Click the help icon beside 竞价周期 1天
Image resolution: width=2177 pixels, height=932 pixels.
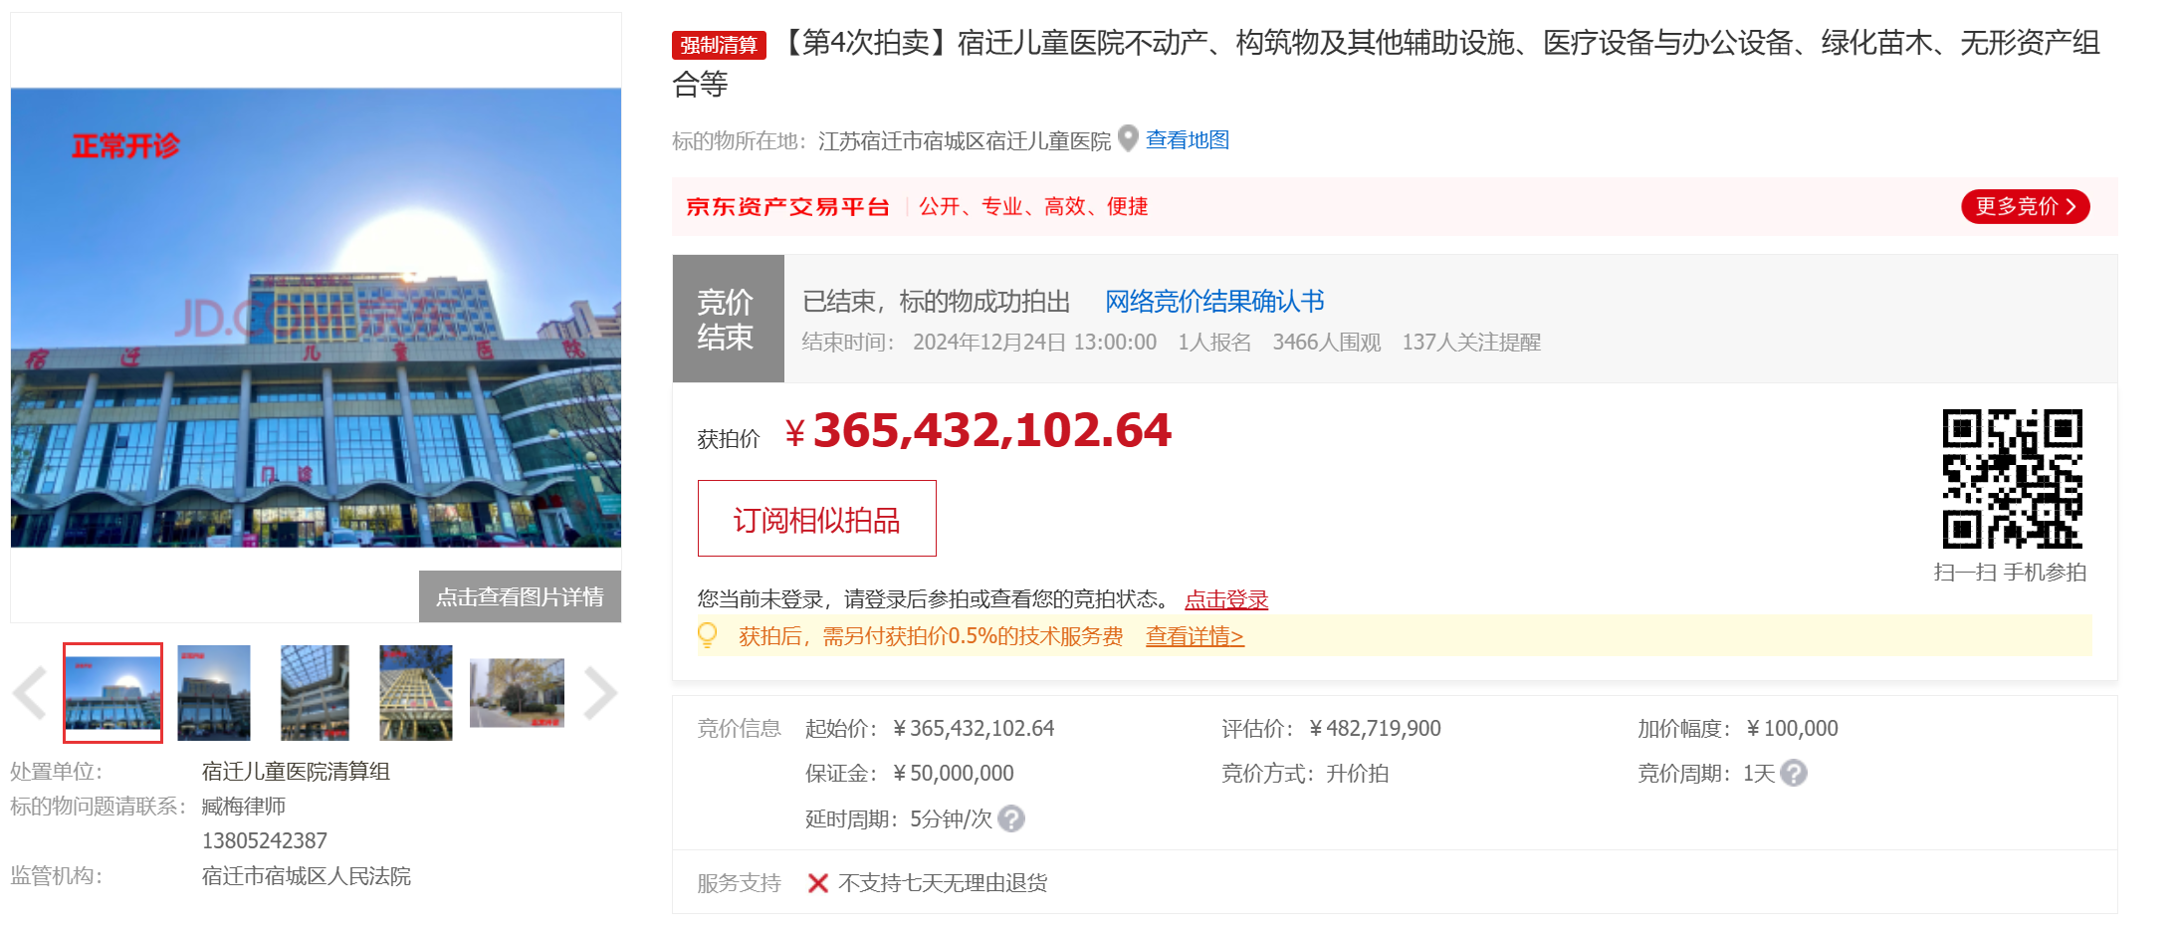[x=1794, y=773]
